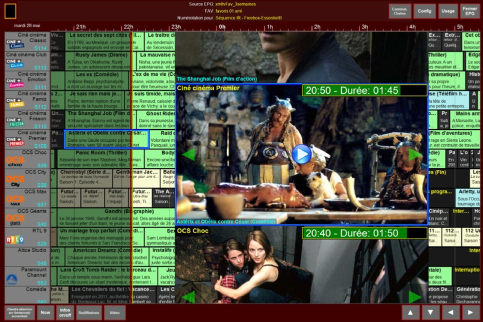This screenshot has height=322, width=483.
Task: Select the program Chernobyl (Série d...
Action: click(x=84, y=178)
